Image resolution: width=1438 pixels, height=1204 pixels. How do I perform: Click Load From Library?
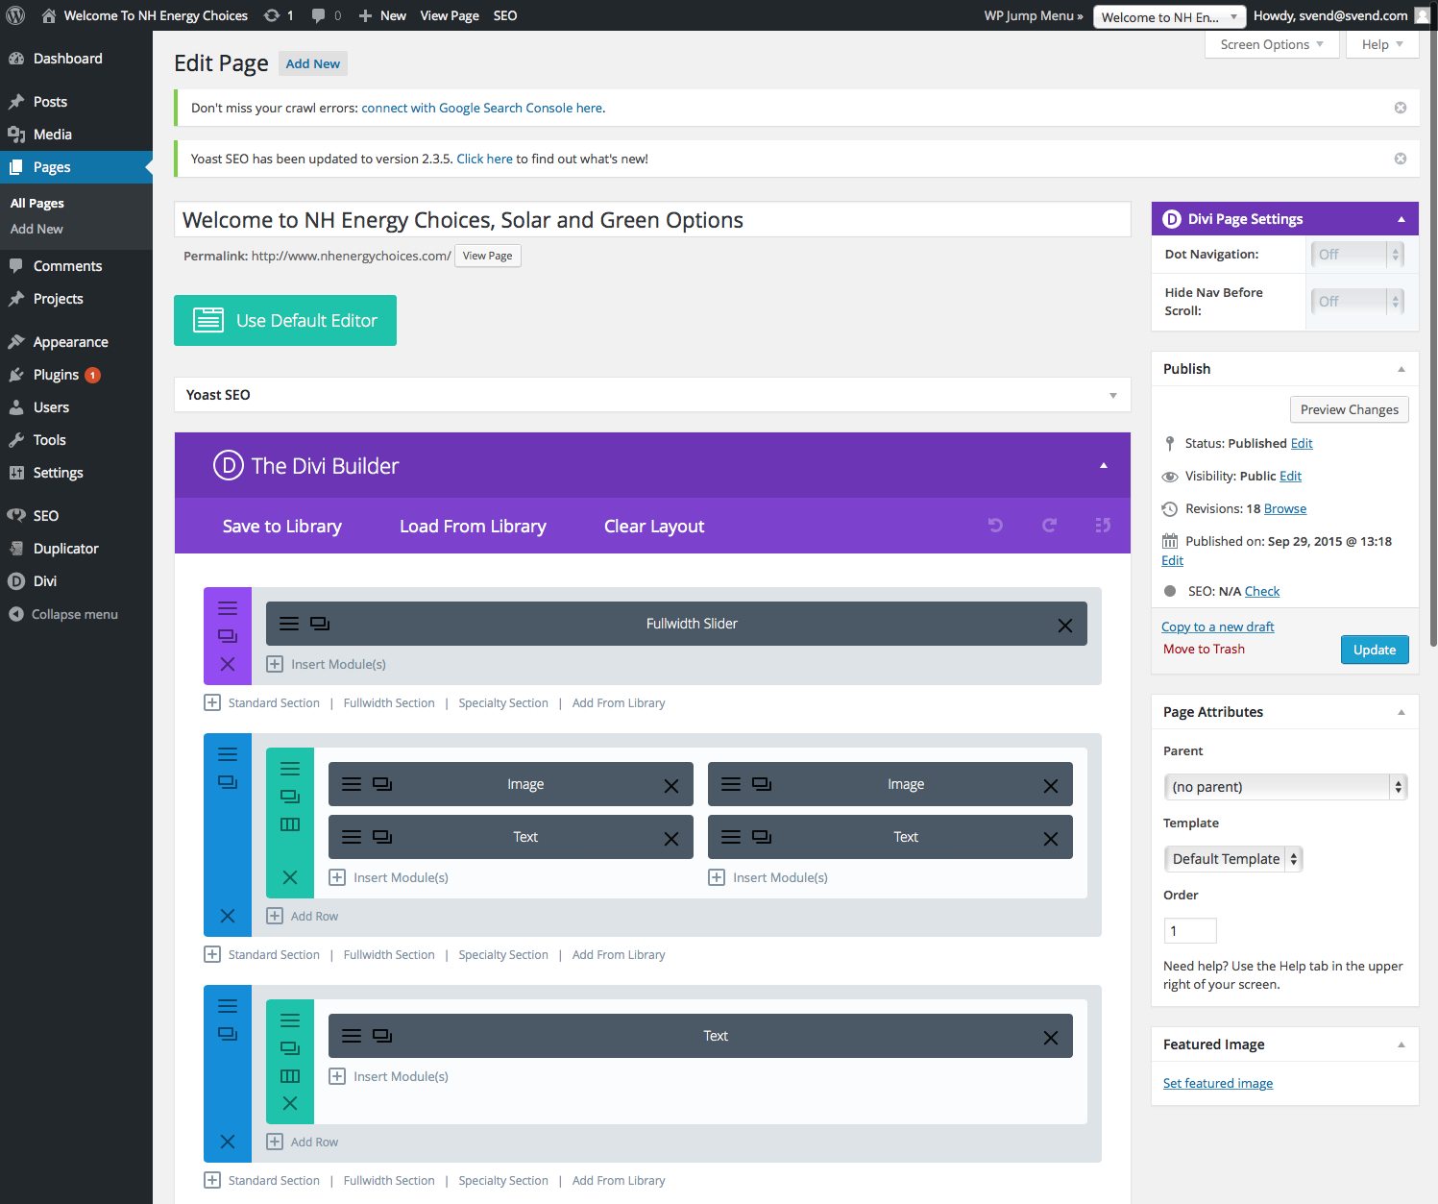tap(473, 526)
